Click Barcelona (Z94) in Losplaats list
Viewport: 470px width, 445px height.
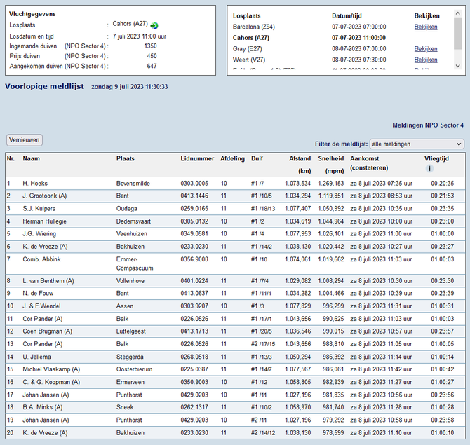click(x=253, y=27)
